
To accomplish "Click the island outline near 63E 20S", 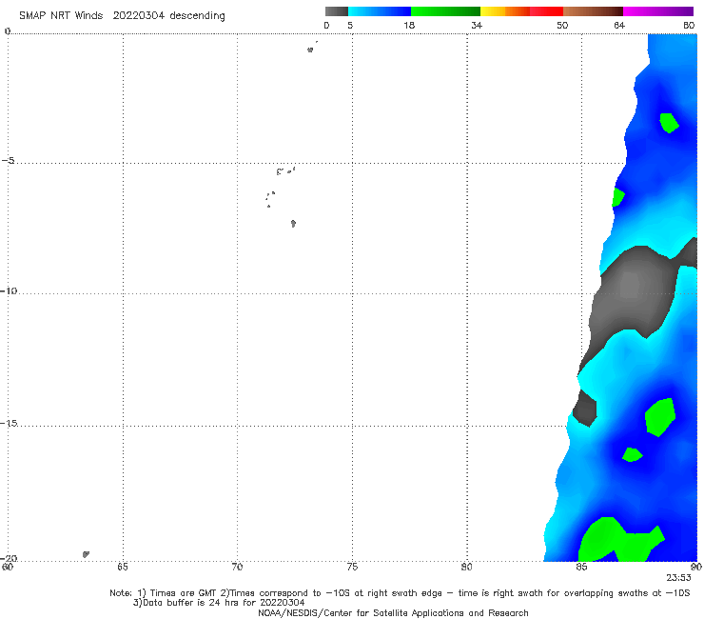I will pyautogui.click(x=86, y=554).
